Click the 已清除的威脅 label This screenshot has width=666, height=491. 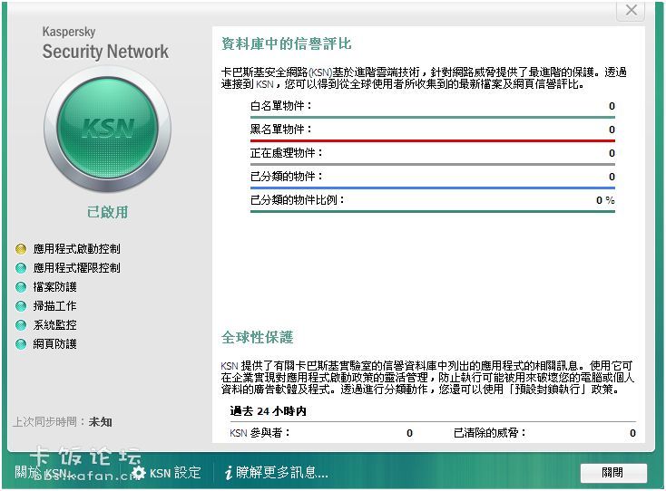[490, 433]
